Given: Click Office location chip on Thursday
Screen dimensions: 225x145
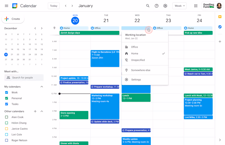Looking at the screenshot, I should [167, 28].
